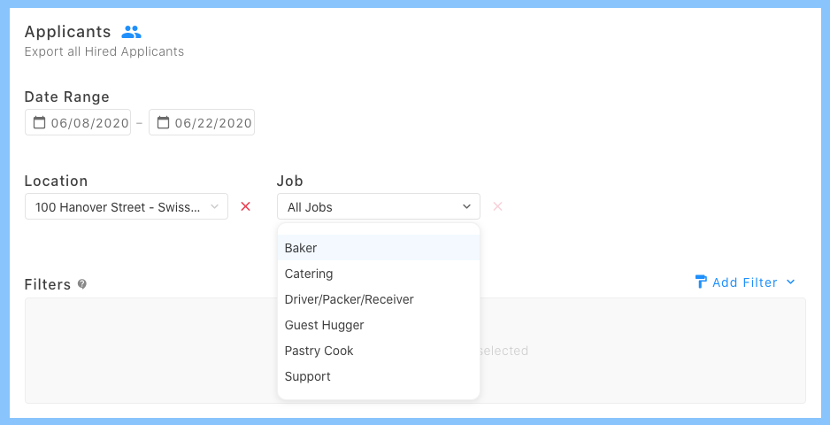Pick Support from the job list
This screenshot has width=830, height=425.
click(307, 376)
